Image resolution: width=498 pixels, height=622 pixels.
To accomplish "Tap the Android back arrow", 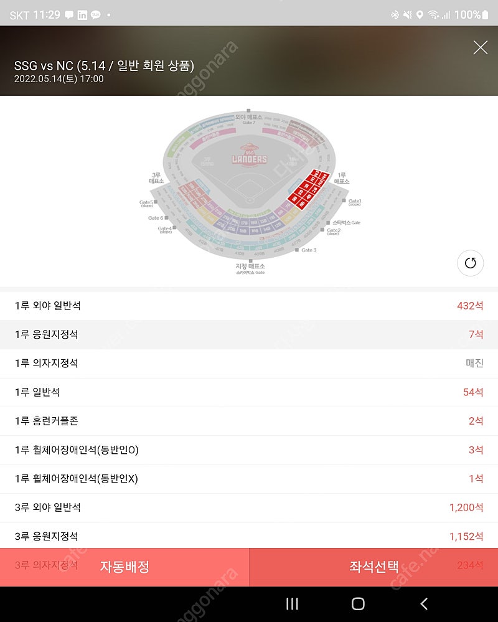I will 424,603.
